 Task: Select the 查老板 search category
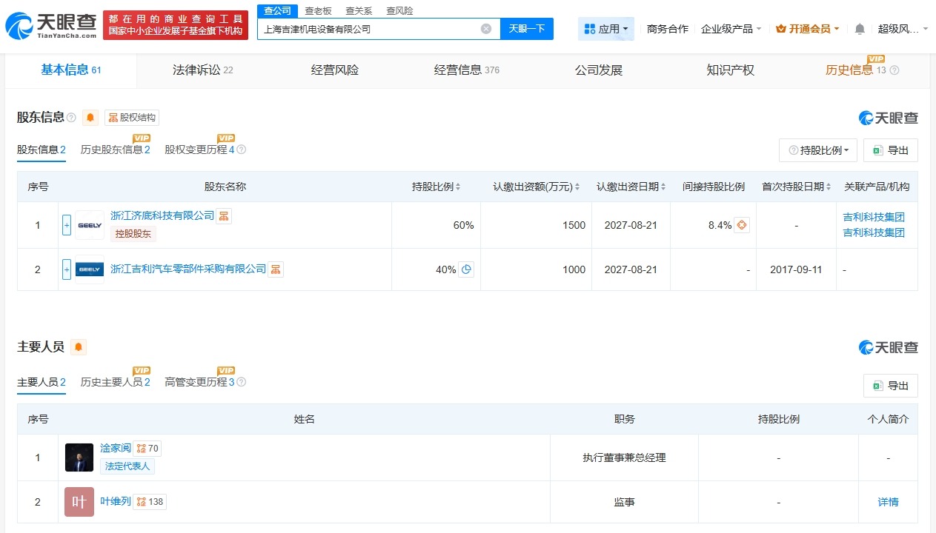(x=317, y=10)
